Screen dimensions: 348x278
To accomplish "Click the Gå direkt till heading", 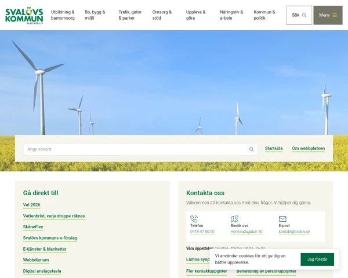I will click(41, 193).
